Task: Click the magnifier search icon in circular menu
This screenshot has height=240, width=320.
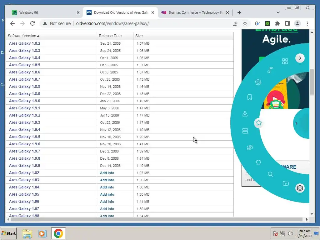Action: click(270, 174)
